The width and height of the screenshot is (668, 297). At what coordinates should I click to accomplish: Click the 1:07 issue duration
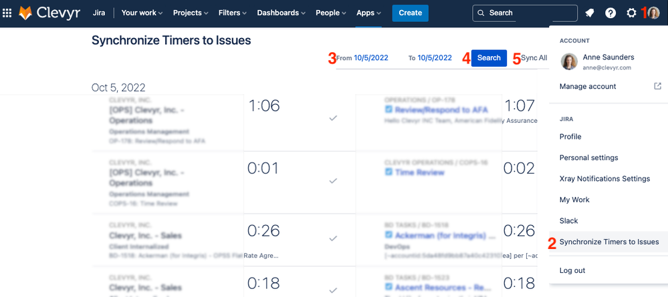519,106
